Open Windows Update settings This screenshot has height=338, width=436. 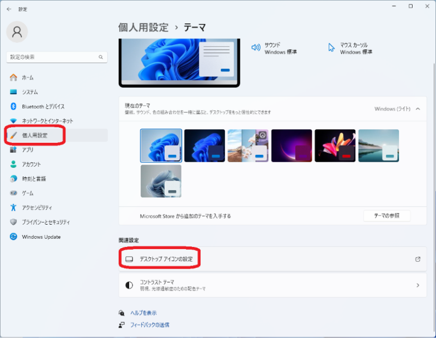[x=41, y=237]
